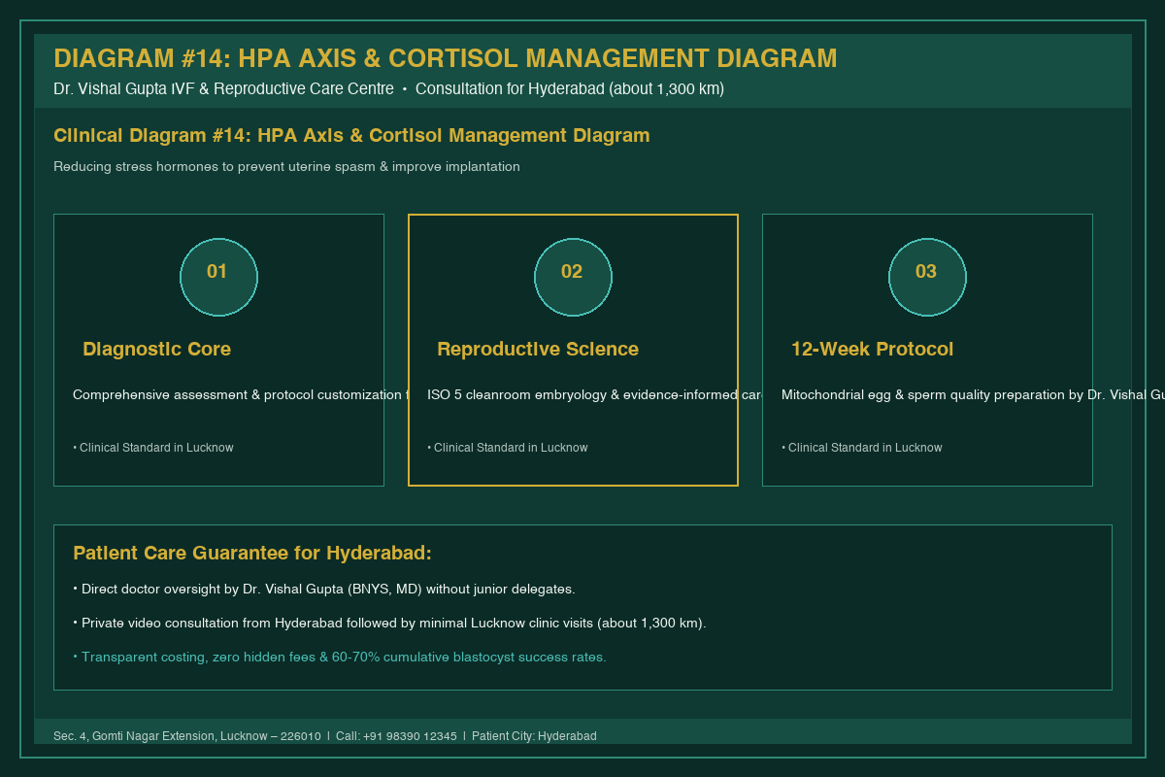The image size is (1165, 777).
Task: Click 'Reducing stress hormones' description line
Action: 286,167
